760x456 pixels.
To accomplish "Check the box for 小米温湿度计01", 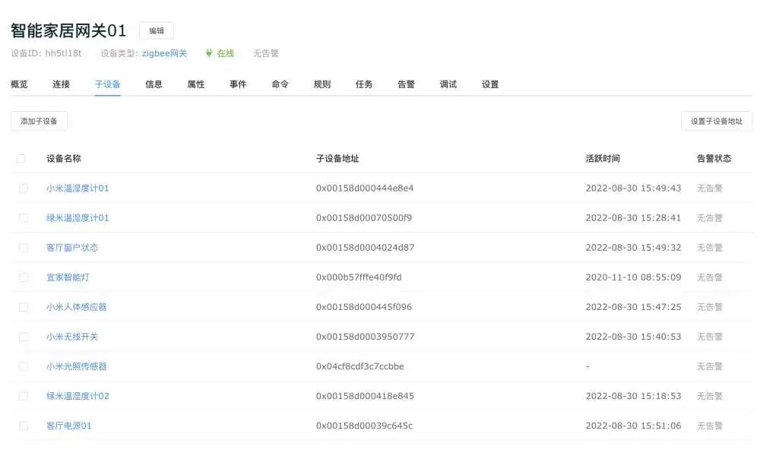I will [24, 188].
